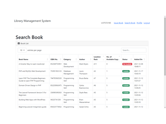Click the Not Available status badge
166x124 pixels.
coord(127,64)
